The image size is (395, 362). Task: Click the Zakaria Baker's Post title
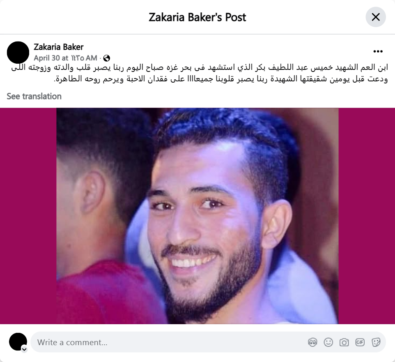point(197,17)
